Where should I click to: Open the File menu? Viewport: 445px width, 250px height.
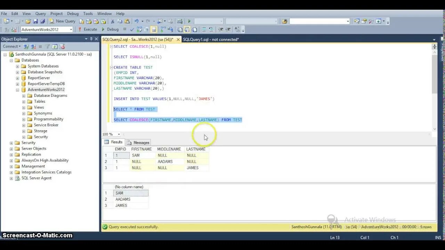(x=4, y=14)
